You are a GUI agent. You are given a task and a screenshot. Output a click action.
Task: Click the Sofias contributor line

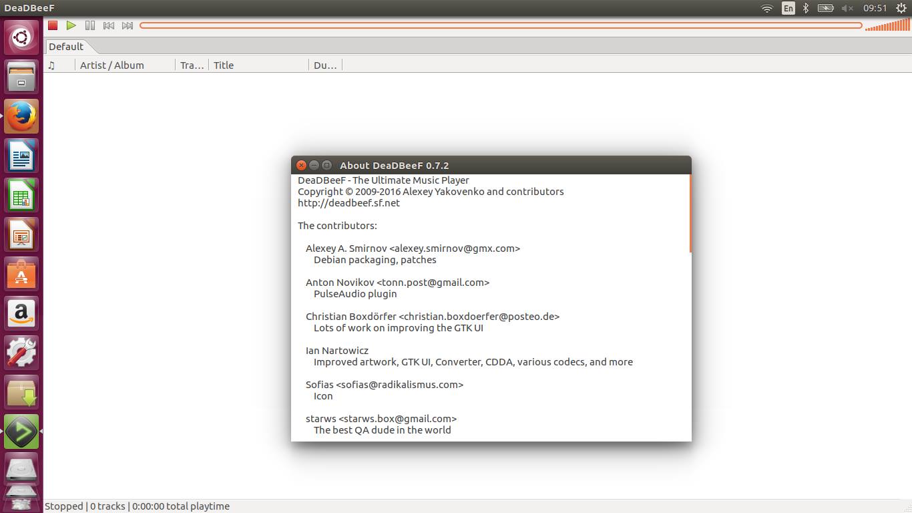pos(385,385)
